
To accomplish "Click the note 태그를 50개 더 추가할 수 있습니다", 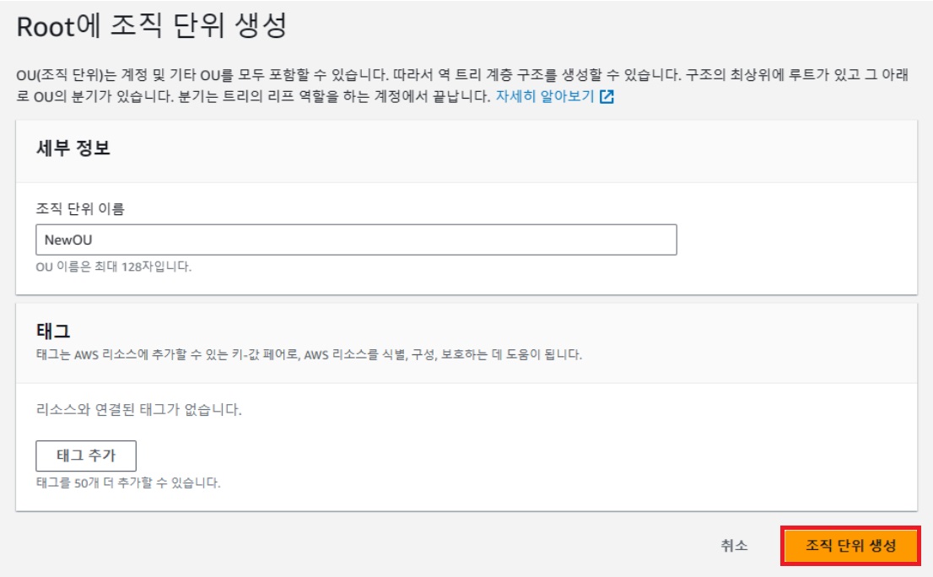I will pyautogui.click(x=128, y=483).
